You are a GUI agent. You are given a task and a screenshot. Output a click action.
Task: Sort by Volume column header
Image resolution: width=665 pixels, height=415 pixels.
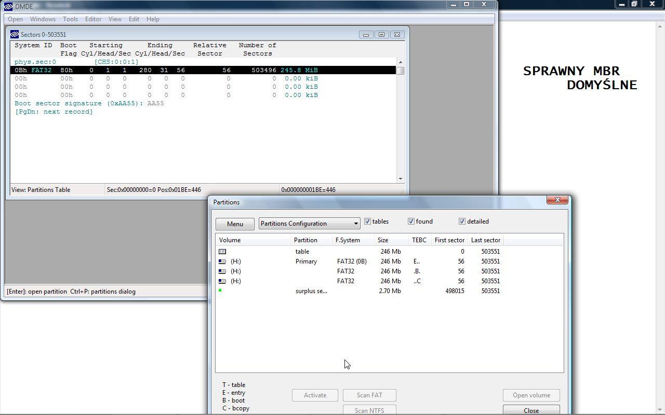point(253,240)
